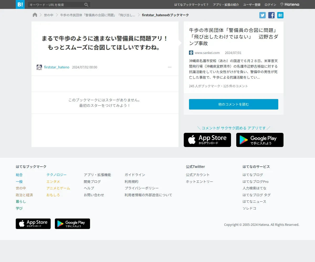Viewport: 315px width, 262px height.
Task: Open footer 開発ブログ link
Action: 92,182
